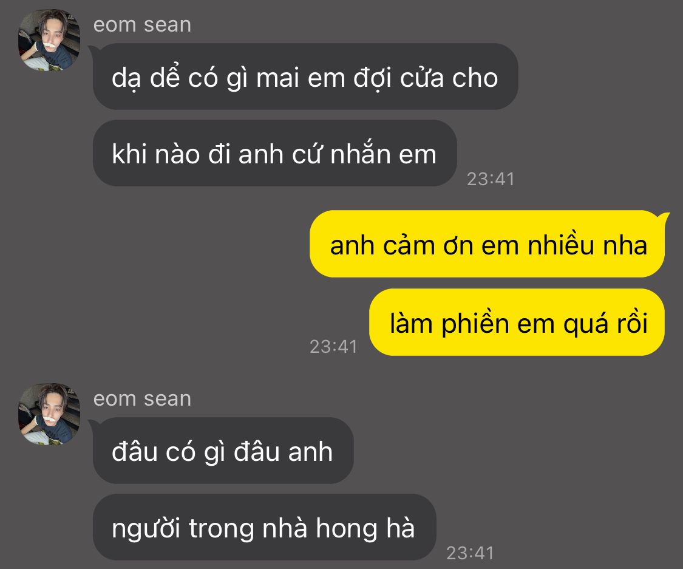Tap the yellow "làm phiền em quá rồi" bubble
This screenshot has height=569, width=683.
tap(517, 322)
